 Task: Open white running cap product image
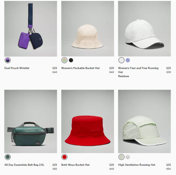[145, 29]
